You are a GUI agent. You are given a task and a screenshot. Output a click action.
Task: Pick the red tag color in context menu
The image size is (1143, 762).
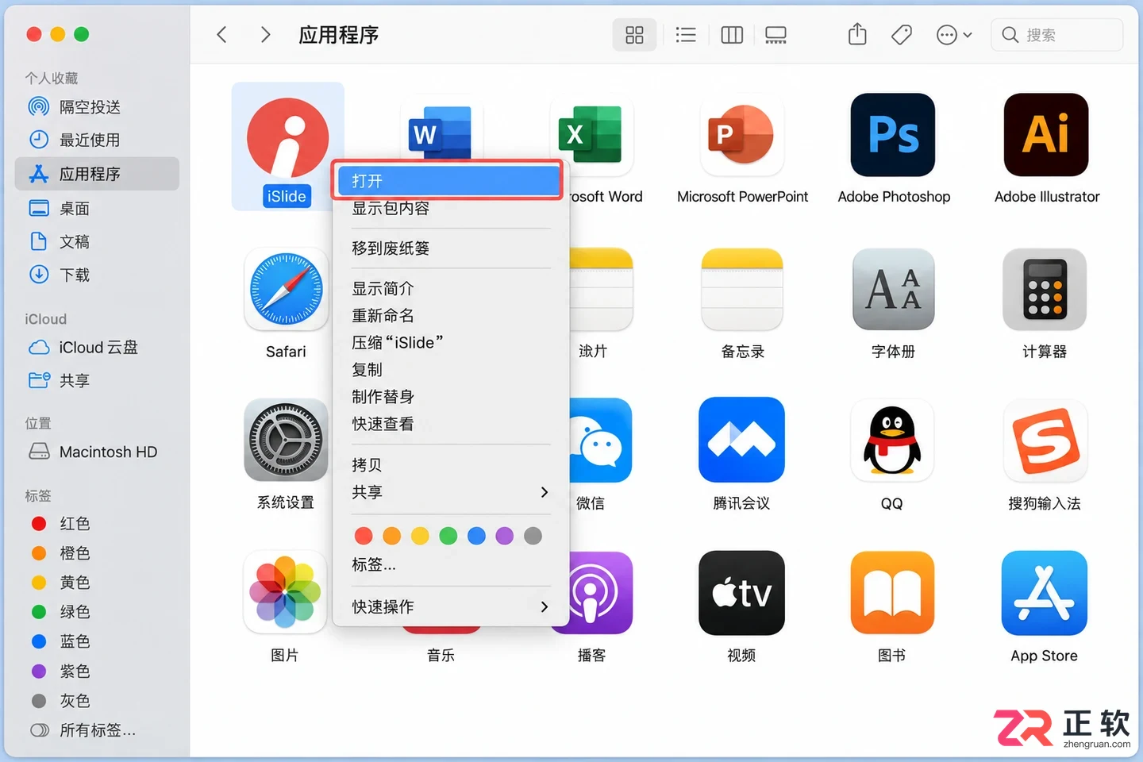pos(364,536)
